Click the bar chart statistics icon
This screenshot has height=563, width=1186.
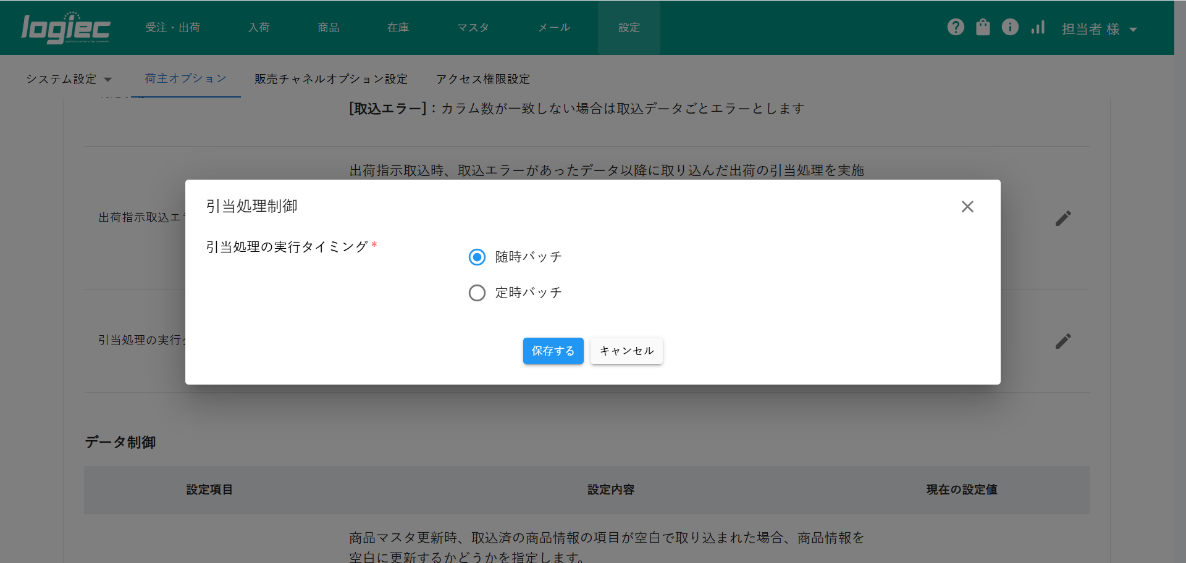1038,27
